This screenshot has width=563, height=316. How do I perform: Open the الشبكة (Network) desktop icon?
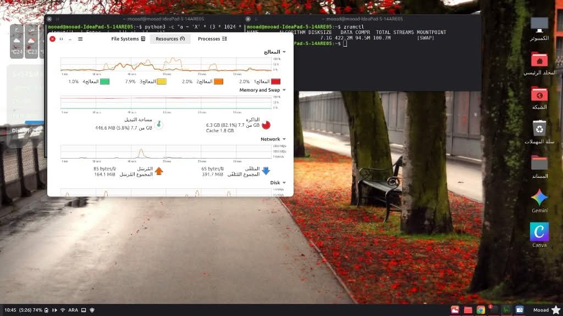tap(539, 98)
